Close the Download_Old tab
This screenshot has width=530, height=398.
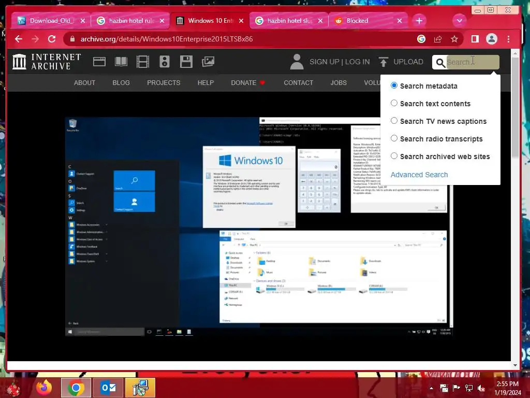coord(83,21)
